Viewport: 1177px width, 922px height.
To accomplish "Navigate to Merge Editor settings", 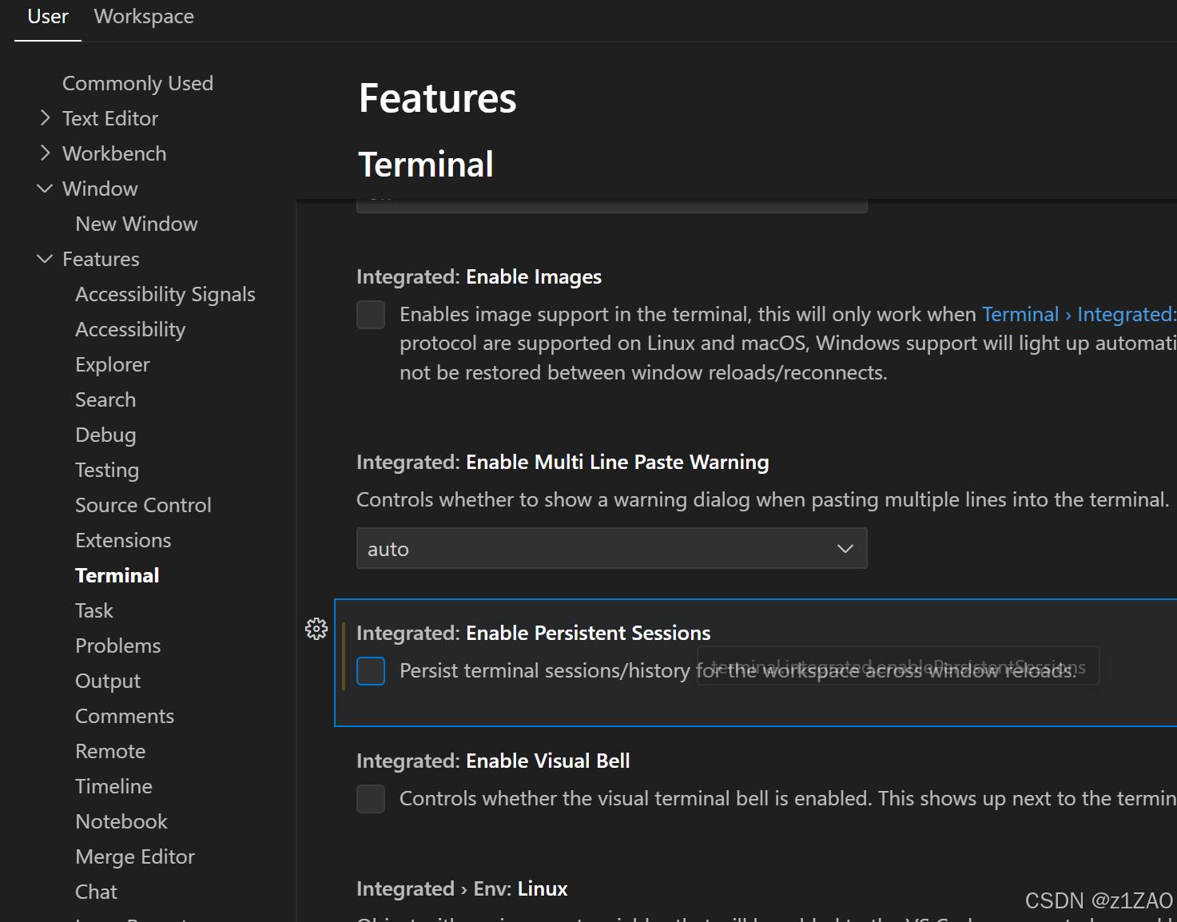I will (134, 856).
